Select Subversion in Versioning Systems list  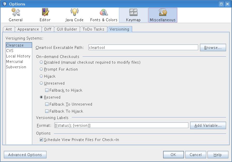16,67
